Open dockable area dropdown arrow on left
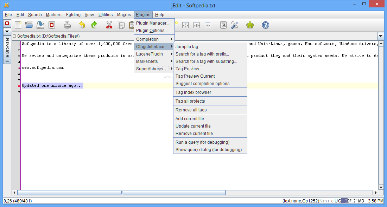Screen dimensions: 387x207 pyautogui.click(x=7, y=32)
